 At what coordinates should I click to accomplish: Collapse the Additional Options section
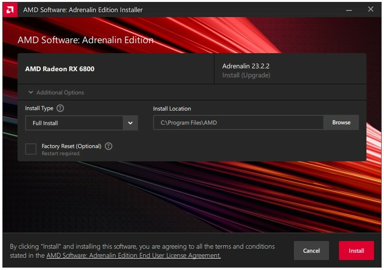pos(56,93)
